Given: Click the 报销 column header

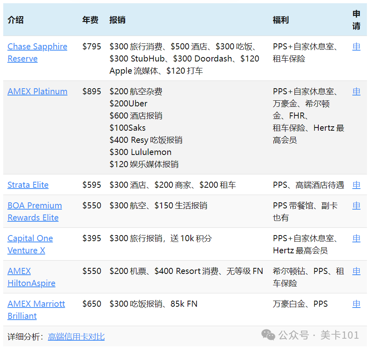Looking at the screenshot, I should click(117, 19).
